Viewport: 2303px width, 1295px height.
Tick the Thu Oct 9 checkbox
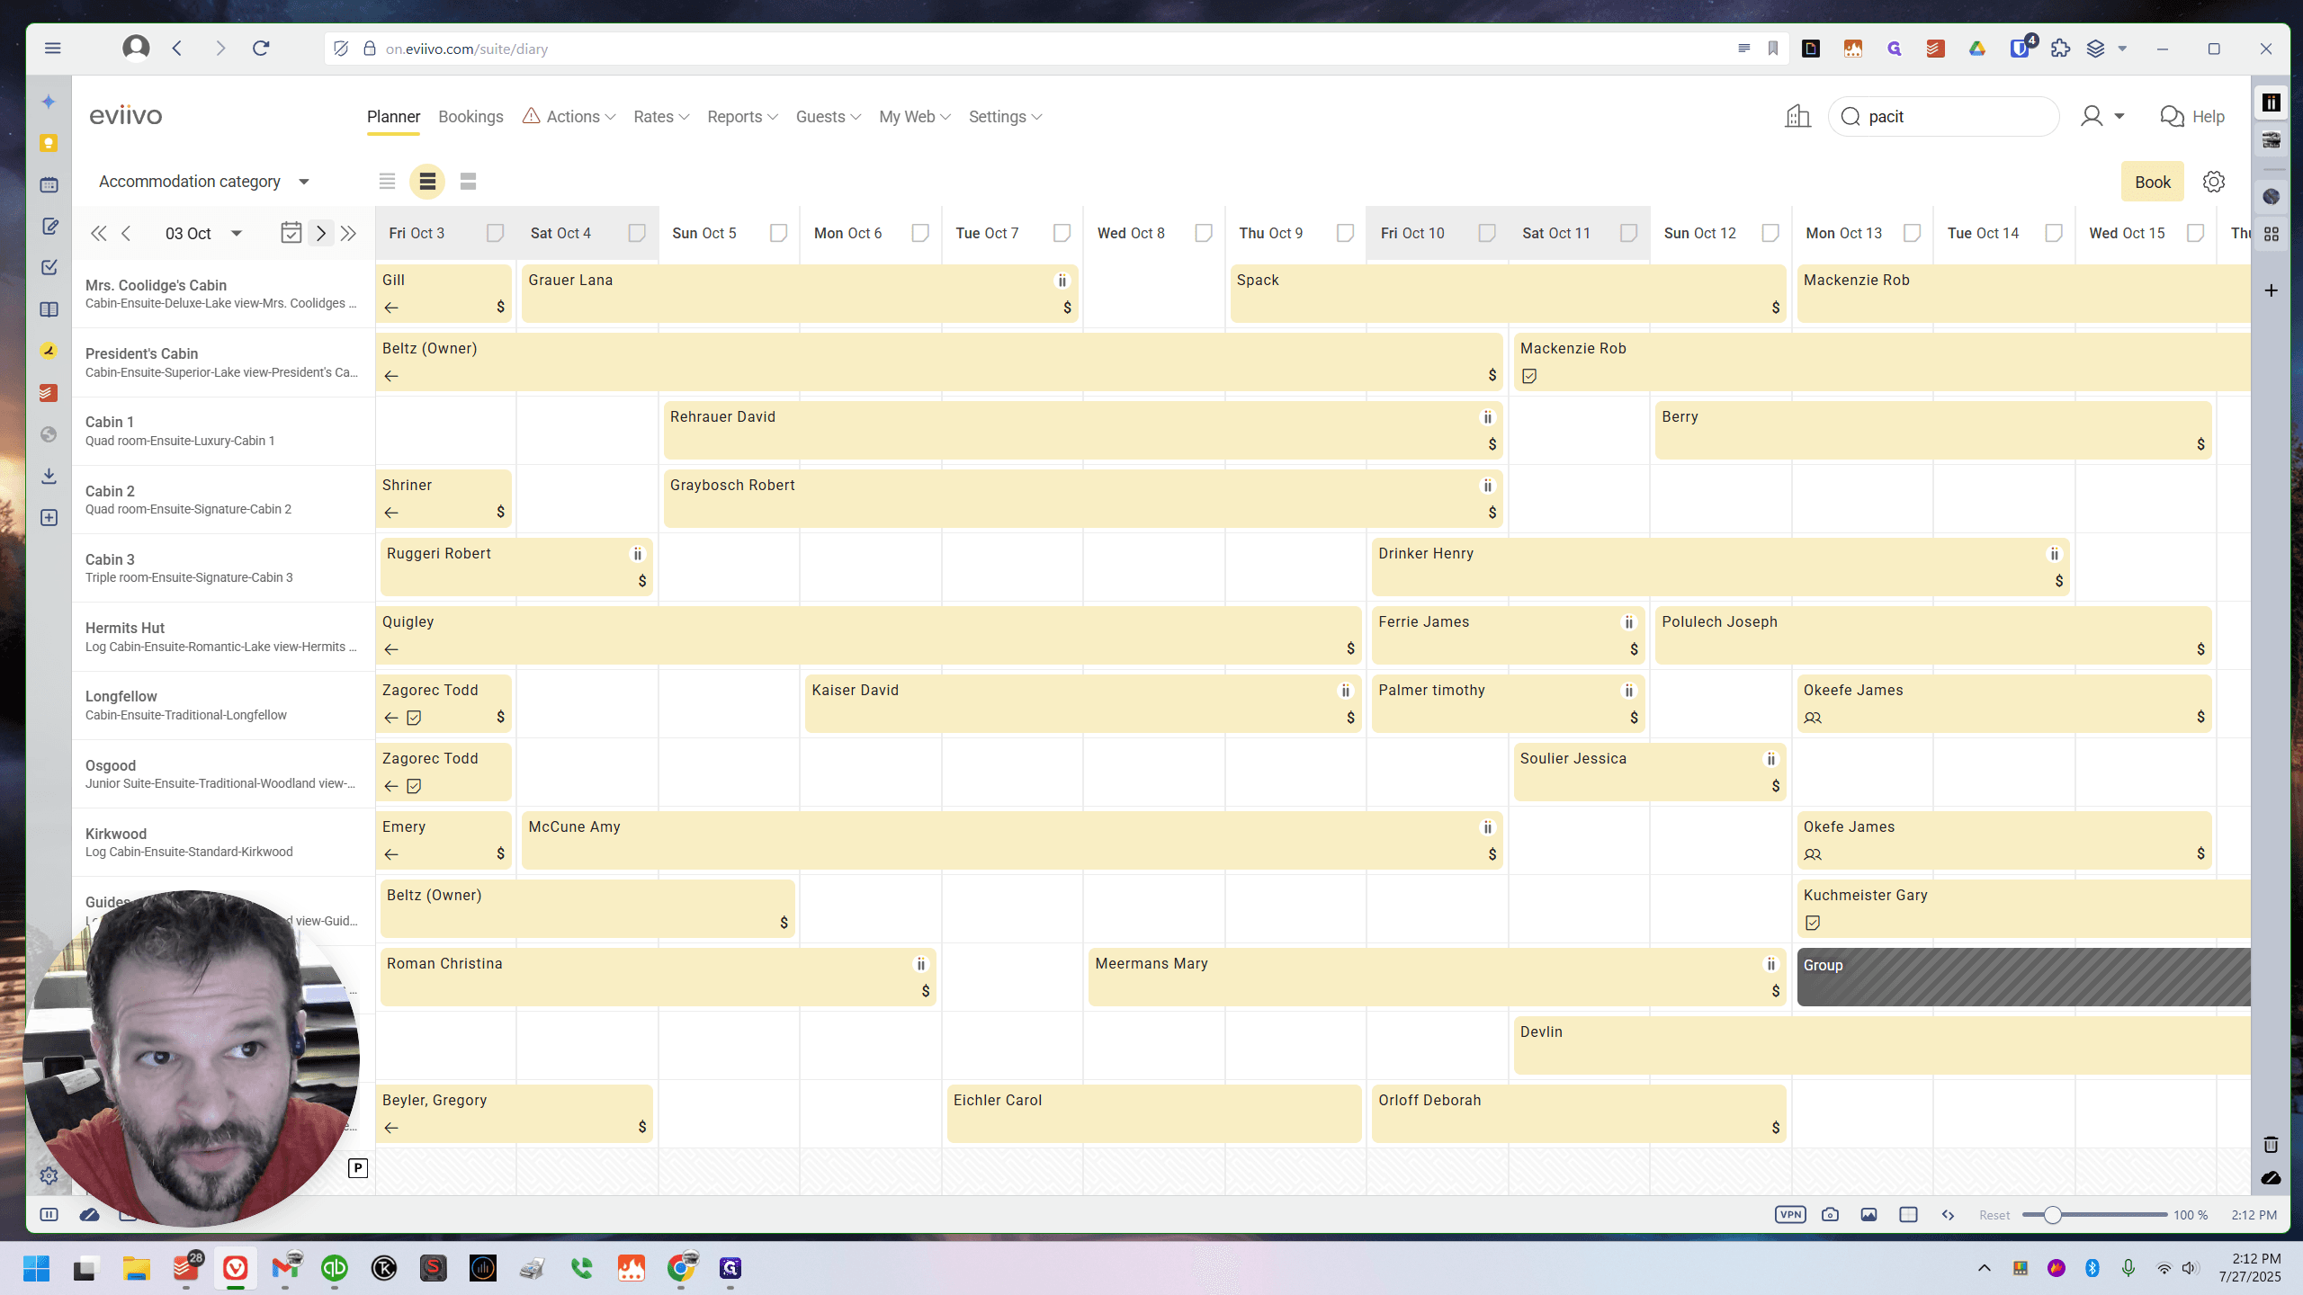click(x=1346, y=233)
